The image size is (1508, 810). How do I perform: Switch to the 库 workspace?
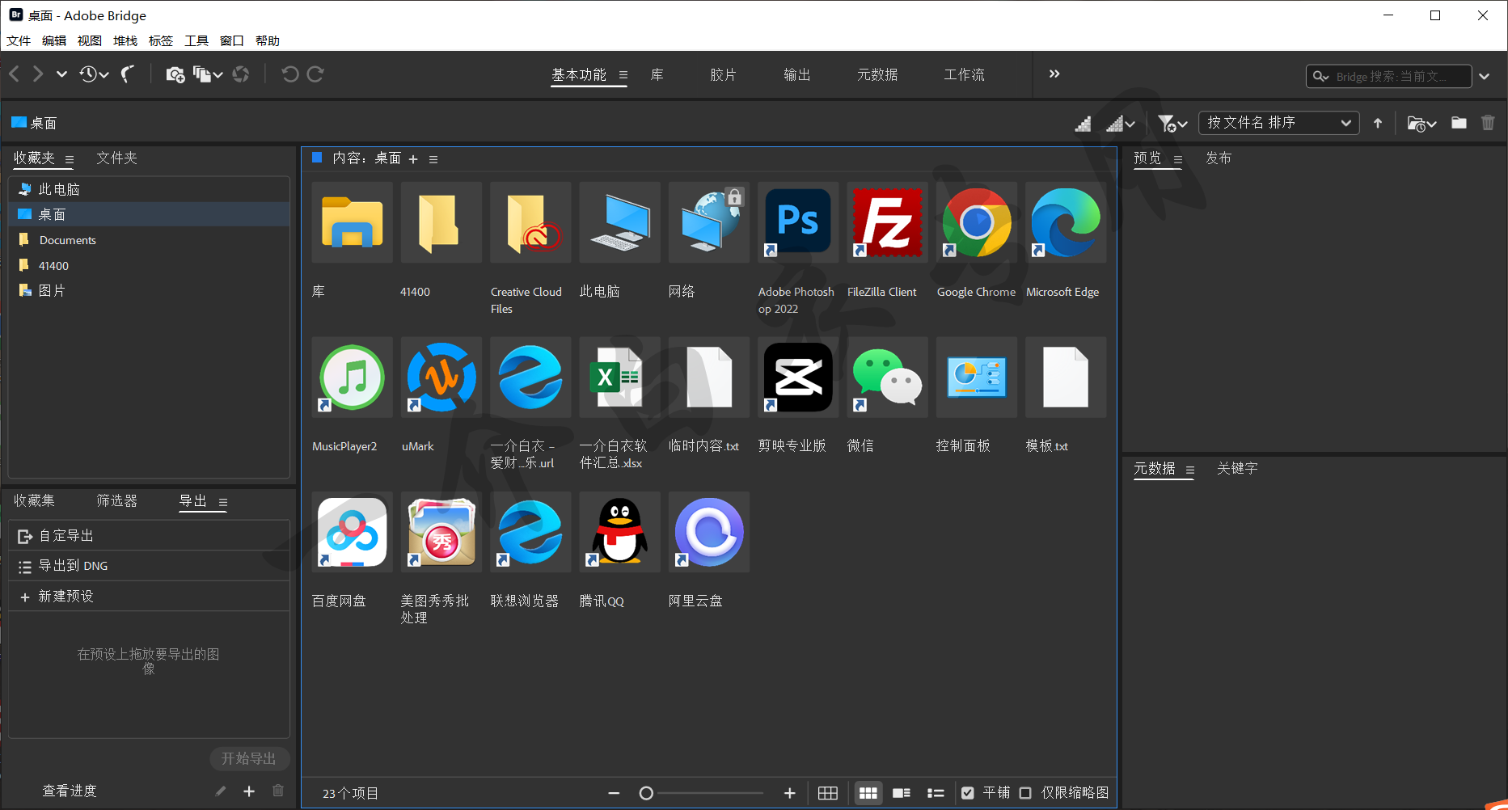pos(657,74)
